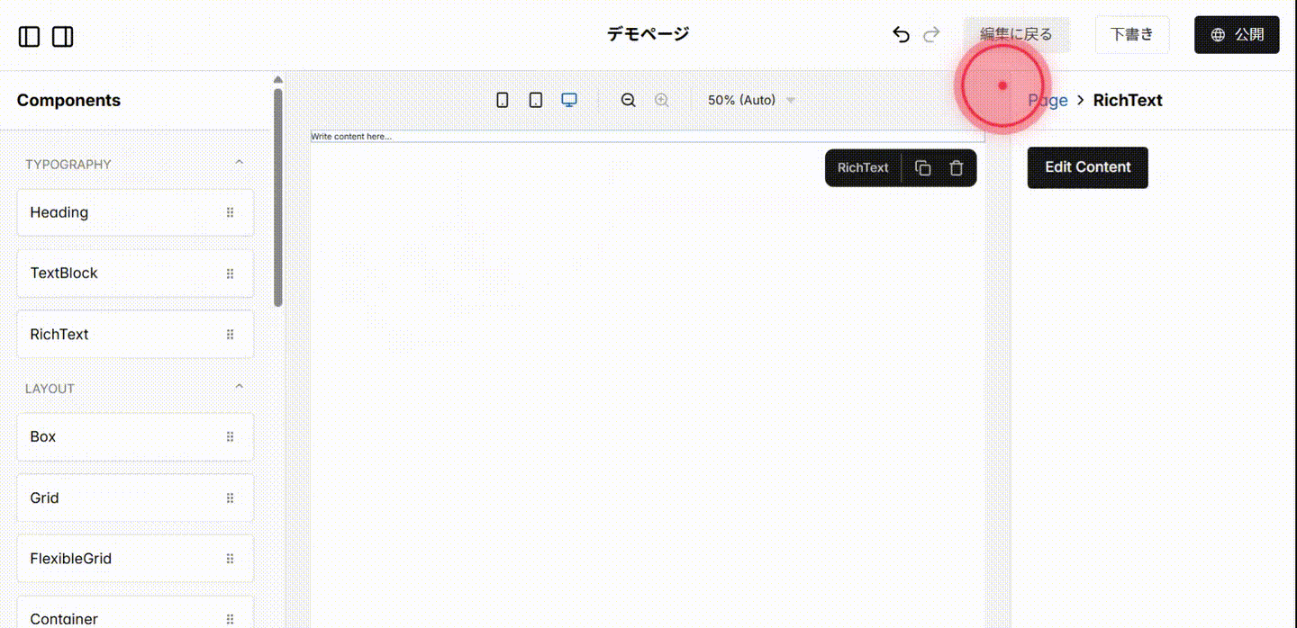The width and height of the screenshot is (1297, 628).
Task: Redo a change with the redo arrow
Action: (931, 33)
